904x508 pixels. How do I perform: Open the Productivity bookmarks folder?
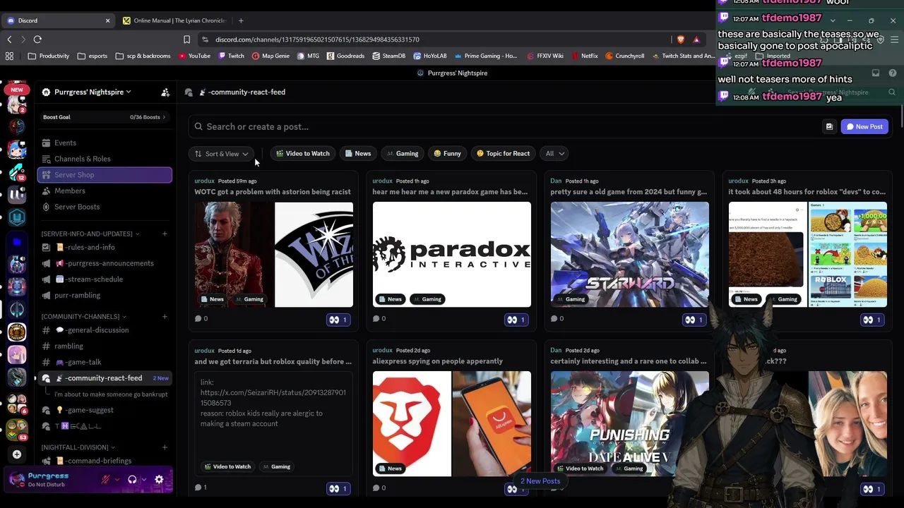coord(49,56)
